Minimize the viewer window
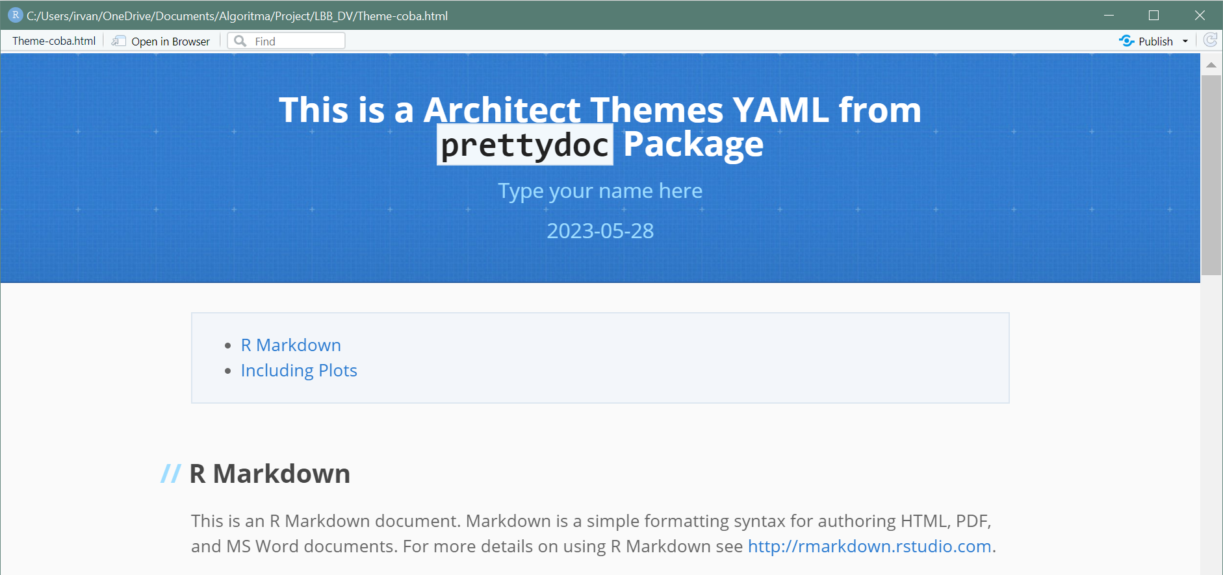 point(1109,15)
